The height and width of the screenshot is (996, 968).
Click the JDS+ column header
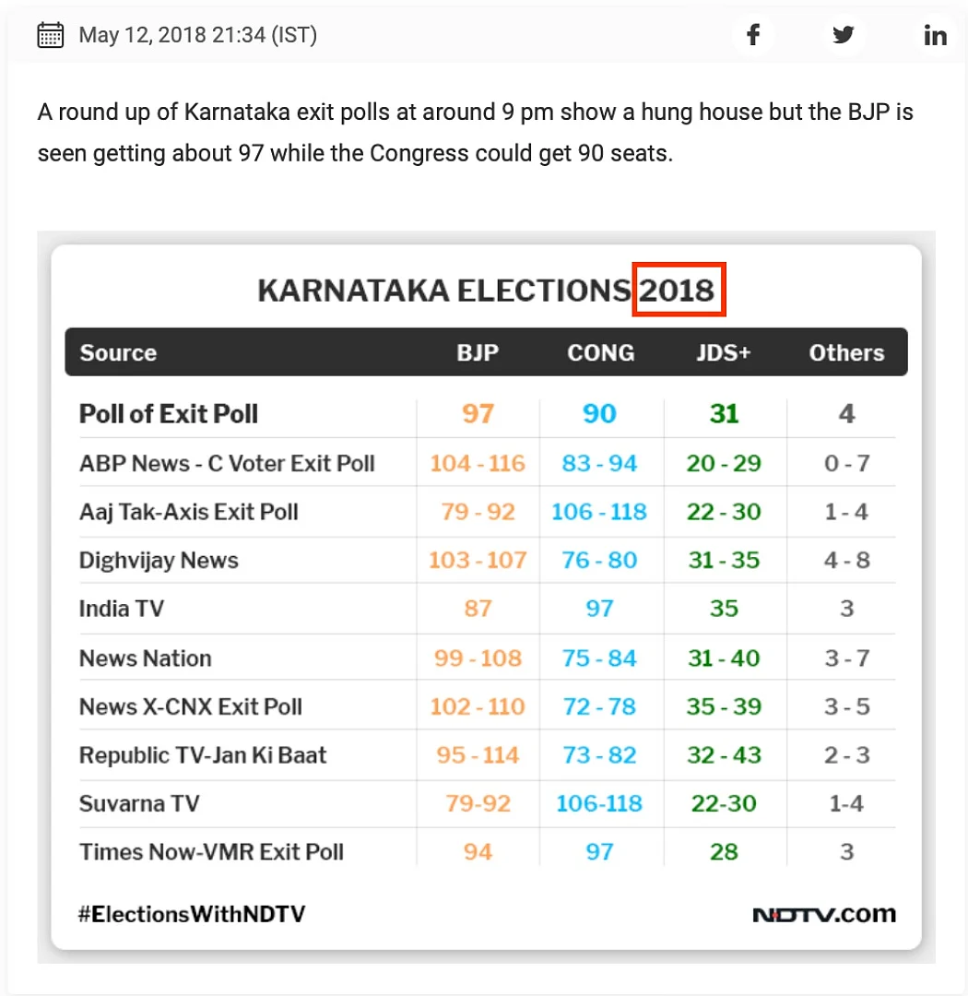[x=724, y=352]
